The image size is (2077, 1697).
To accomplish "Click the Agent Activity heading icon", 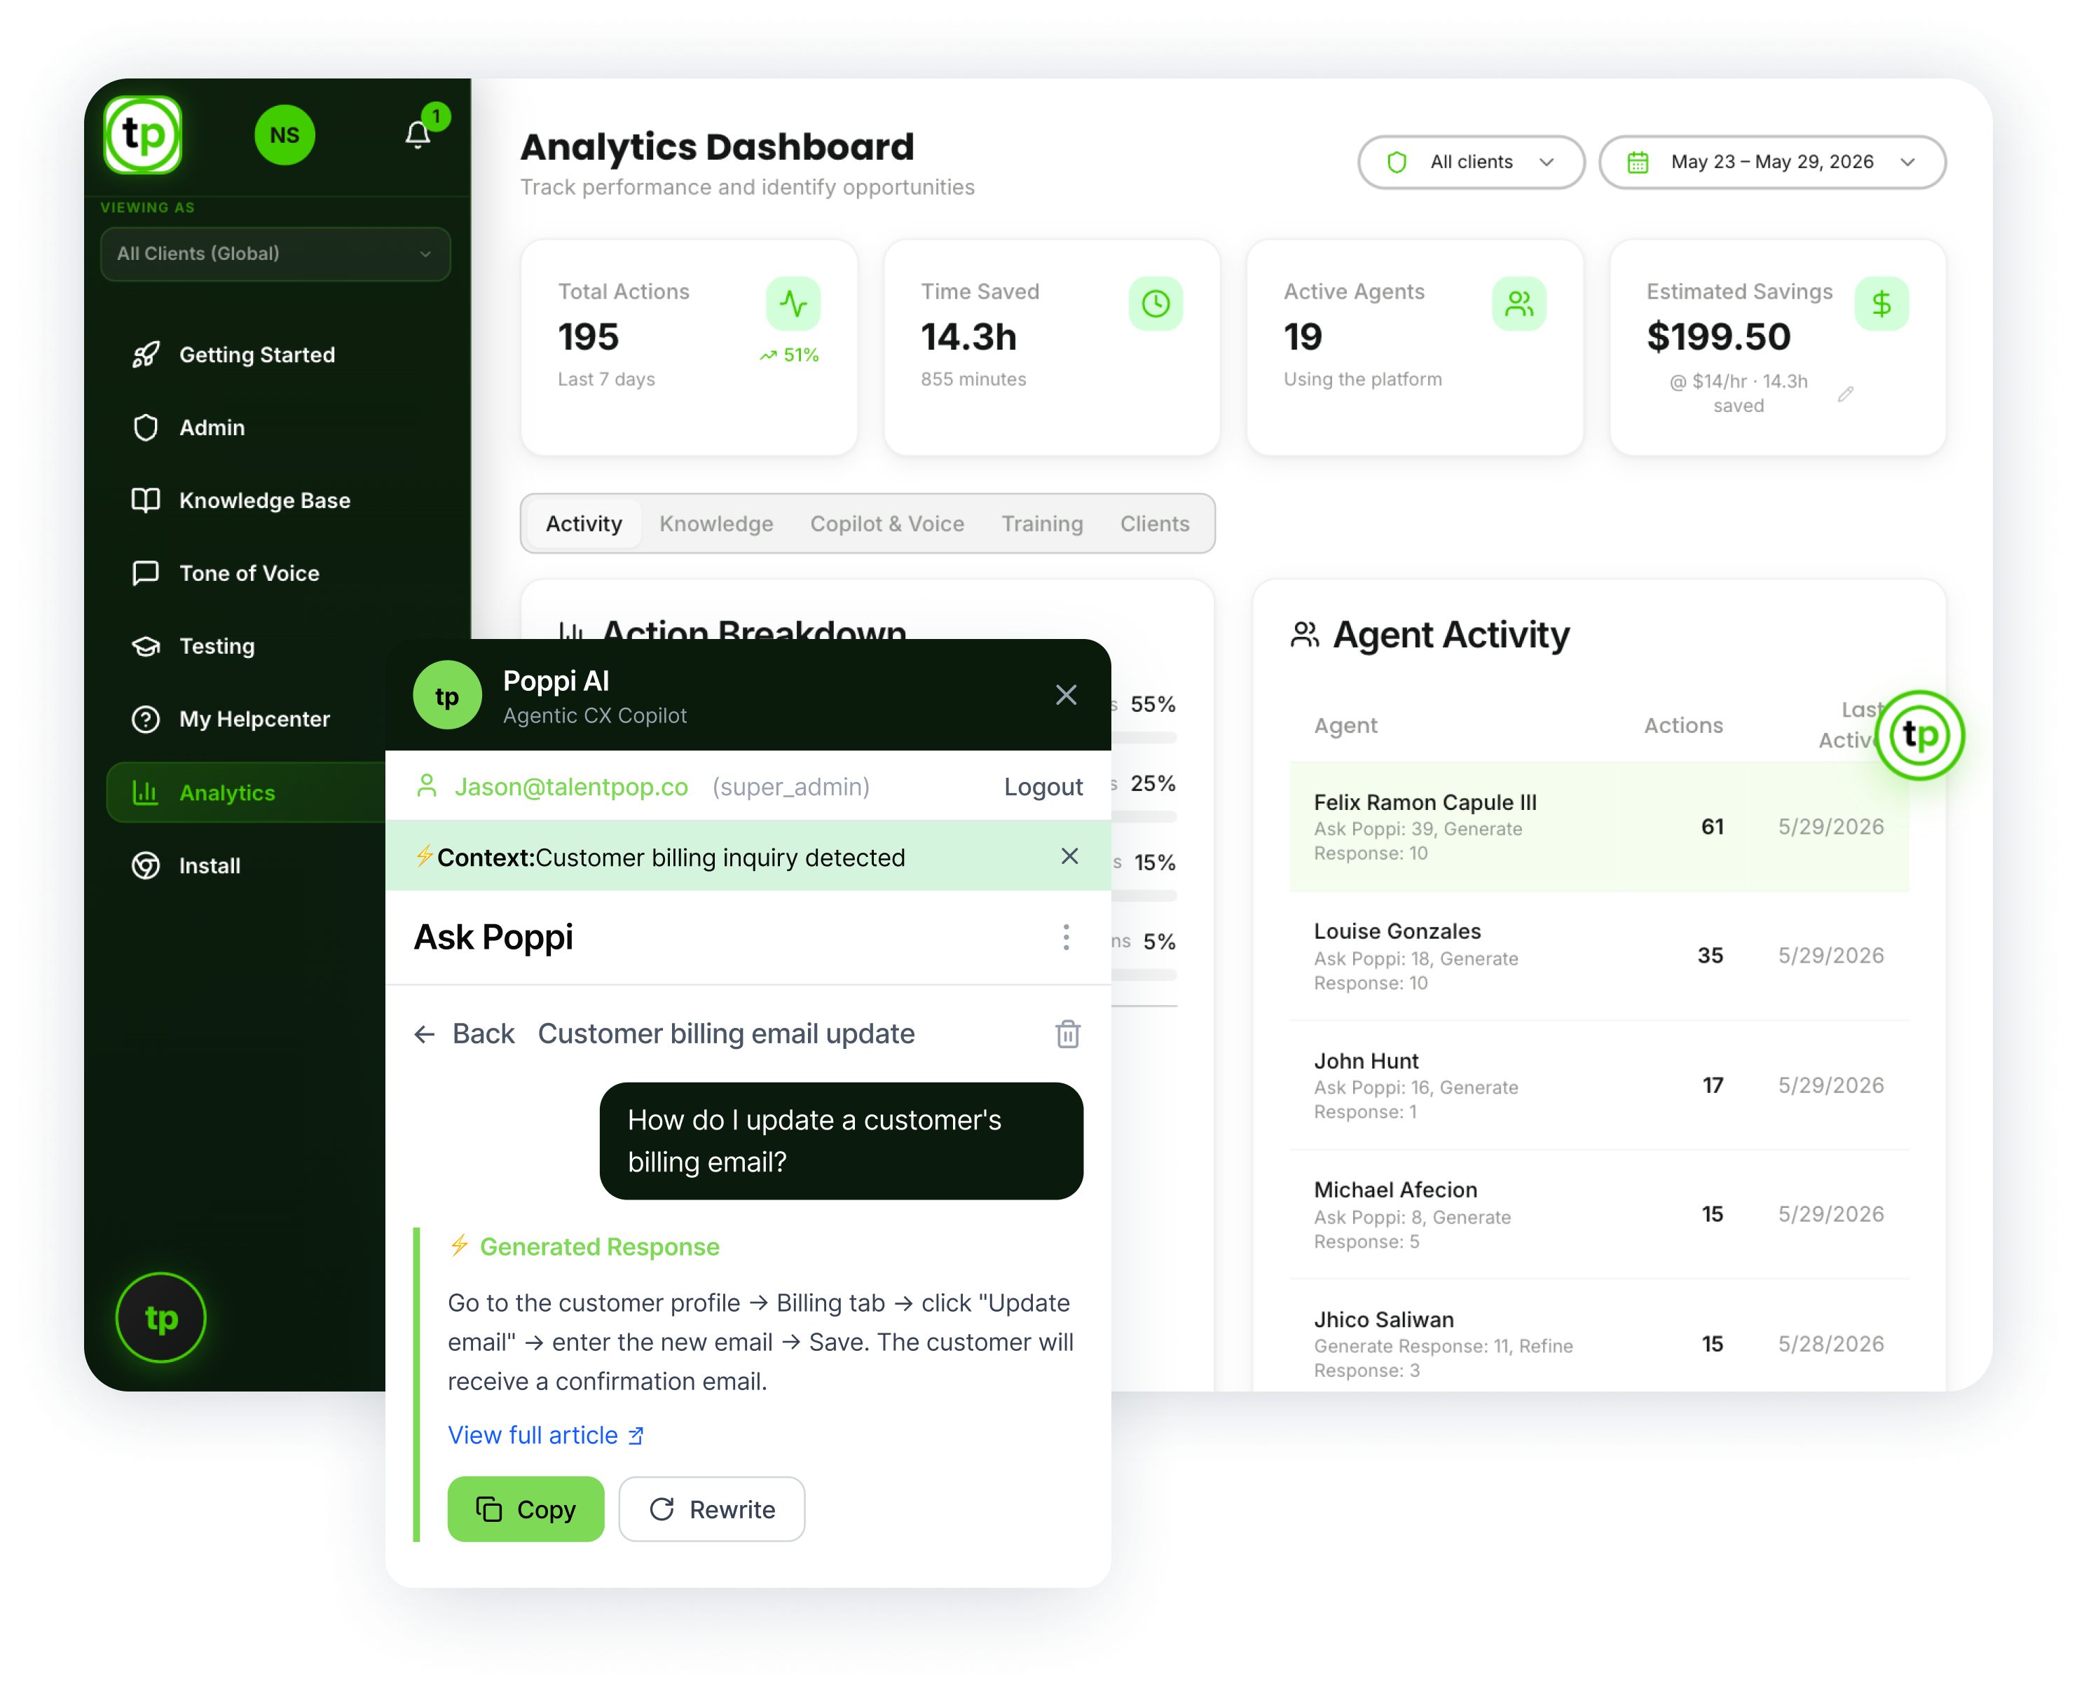I will point(1305,634).
